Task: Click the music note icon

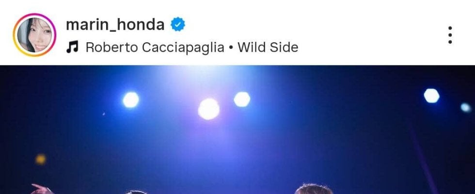Action: pyautogui.click(x=72, y=48)
